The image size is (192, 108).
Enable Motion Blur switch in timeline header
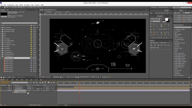pyautogui.click(x=43, y=83)
